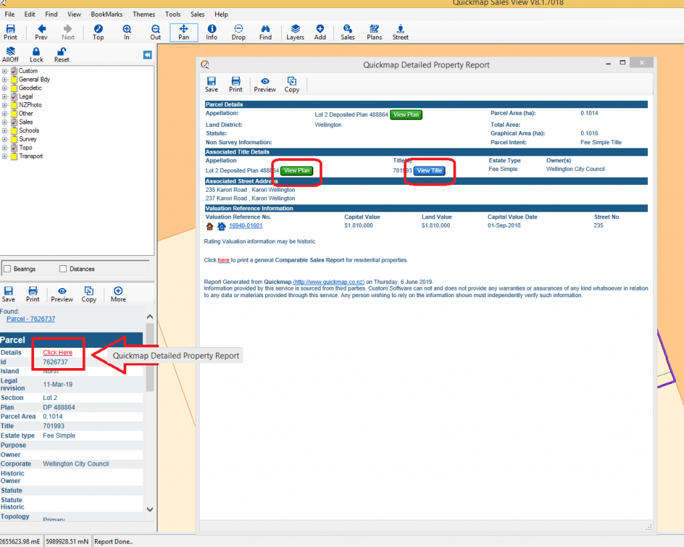
Task: Open the Themes menu
Action: pos(144,13)
